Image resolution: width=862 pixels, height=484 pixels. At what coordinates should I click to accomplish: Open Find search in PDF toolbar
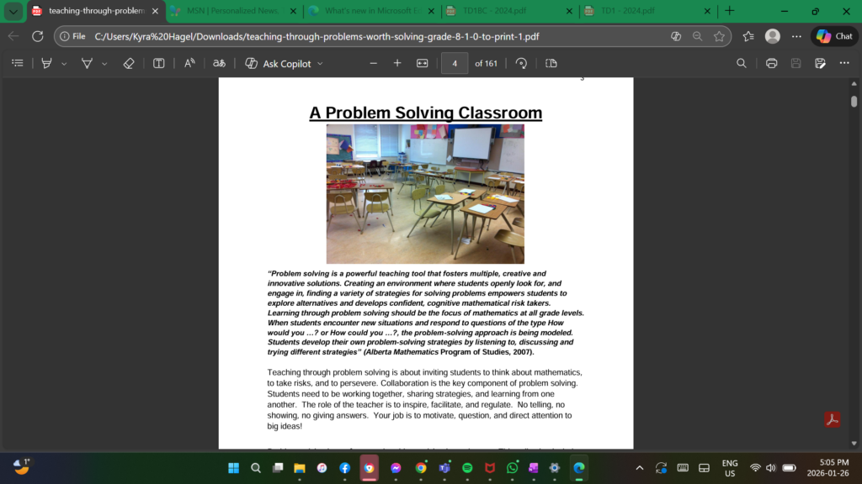coord(742,63)
